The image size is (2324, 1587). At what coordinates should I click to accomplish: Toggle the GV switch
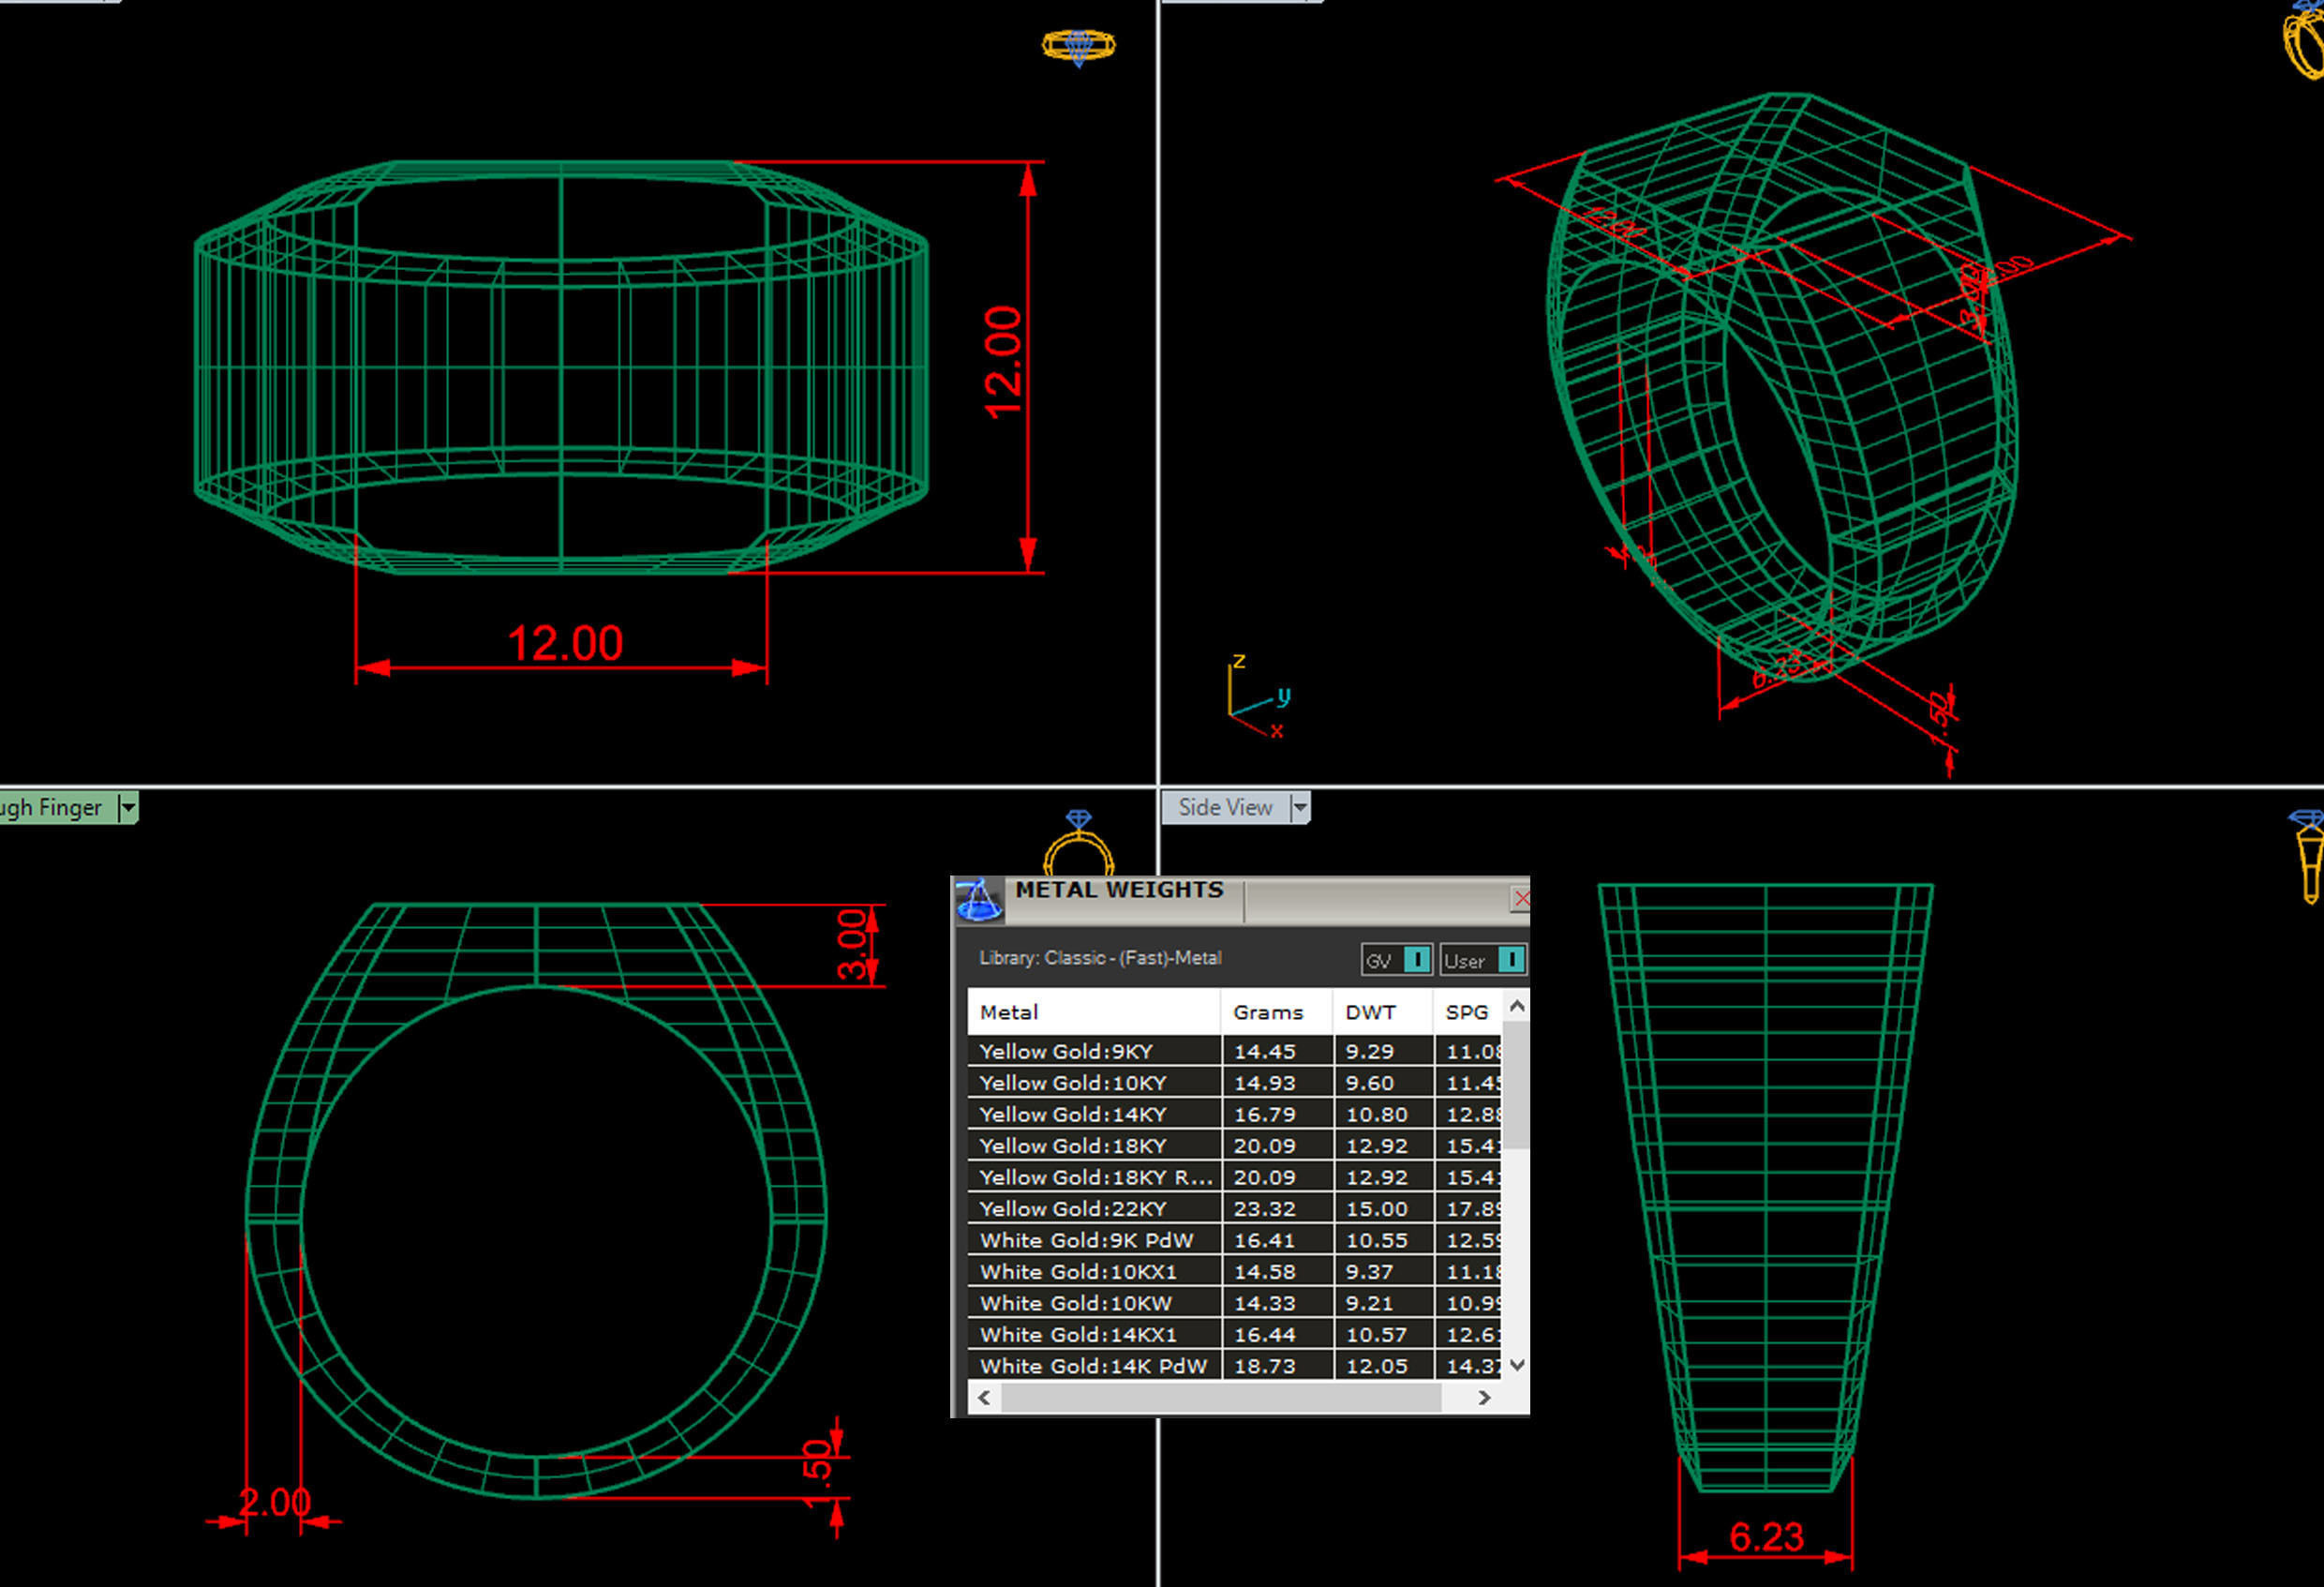point(1397,960)
